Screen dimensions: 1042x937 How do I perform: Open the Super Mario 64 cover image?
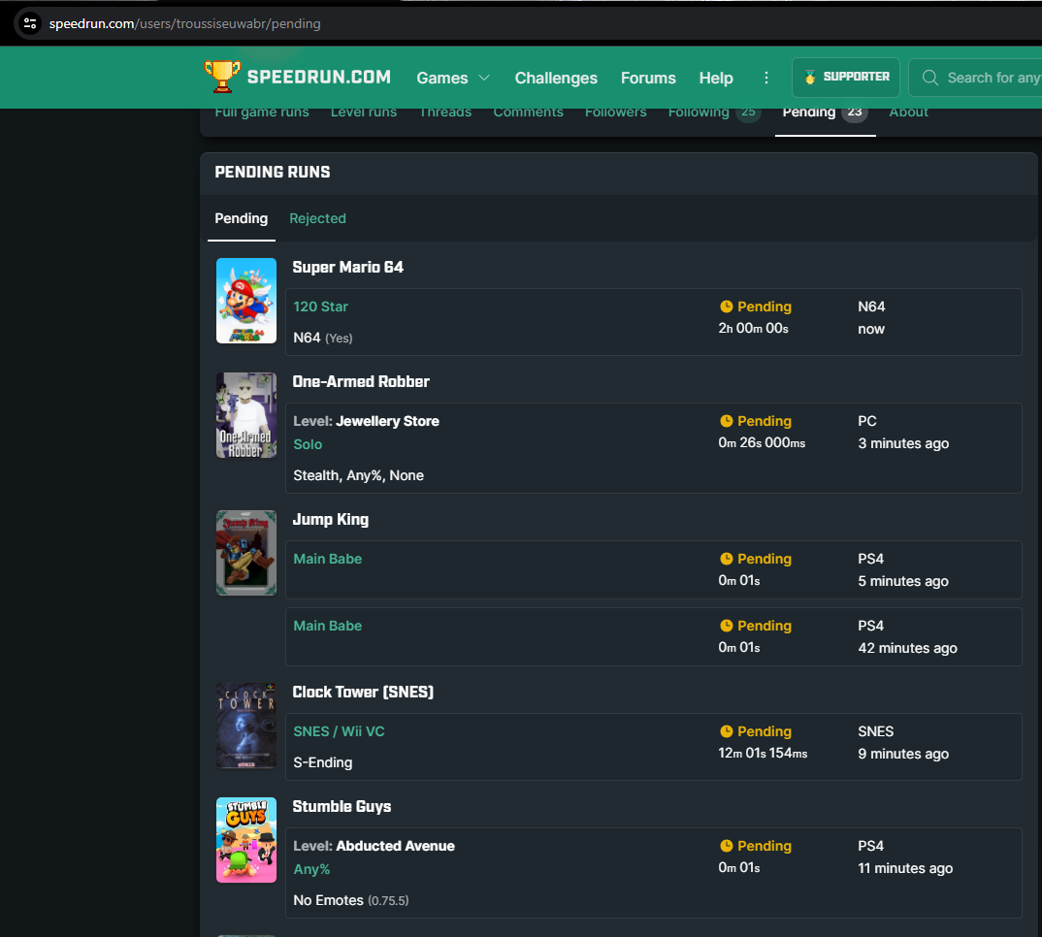coord(246,301)
